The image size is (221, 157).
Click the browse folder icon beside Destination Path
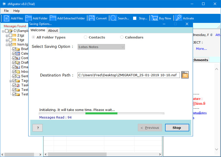click(185, 75)
